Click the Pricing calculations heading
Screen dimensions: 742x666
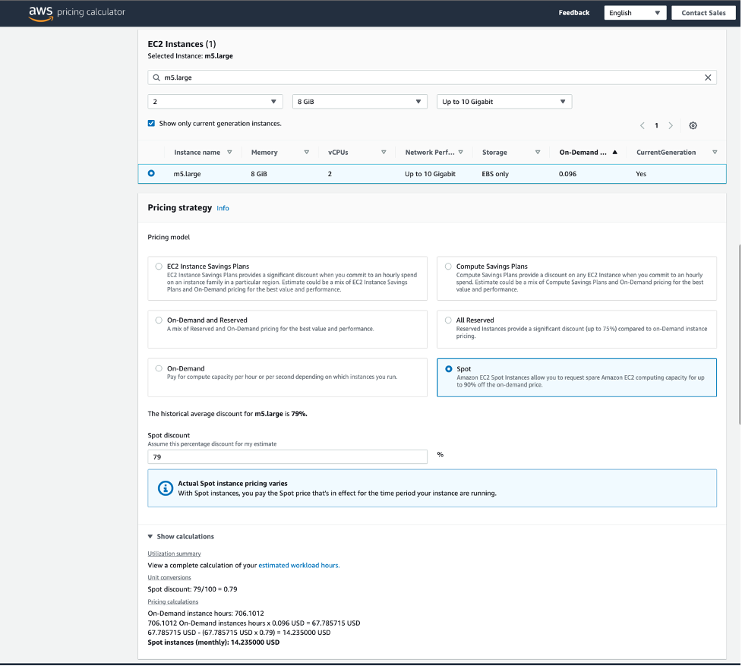click(172, 601)
